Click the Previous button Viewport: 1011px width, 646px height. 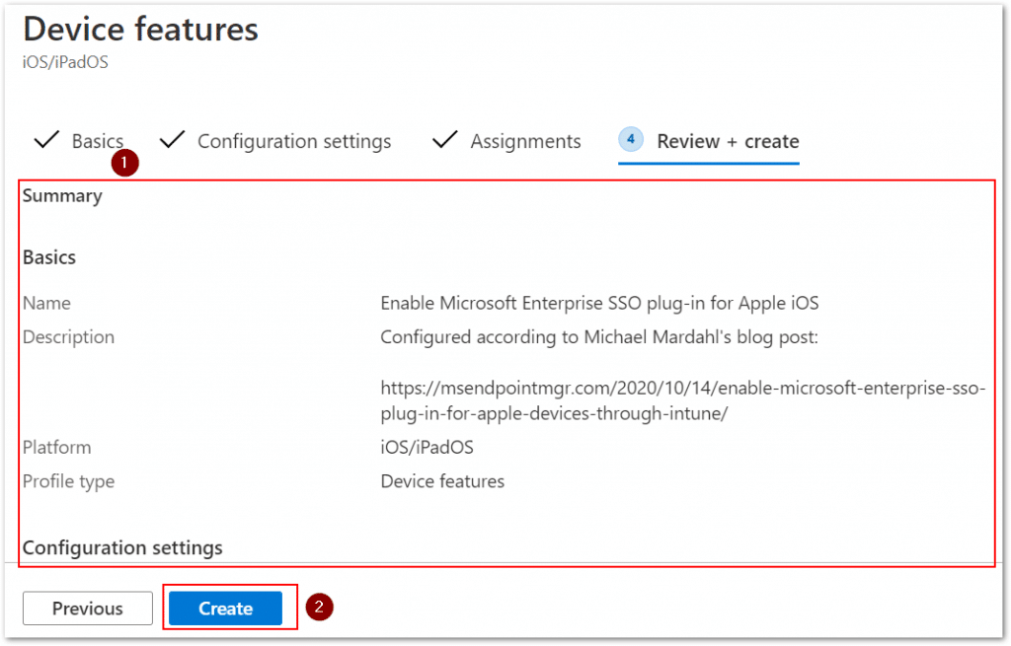click(x=87, y=608)
